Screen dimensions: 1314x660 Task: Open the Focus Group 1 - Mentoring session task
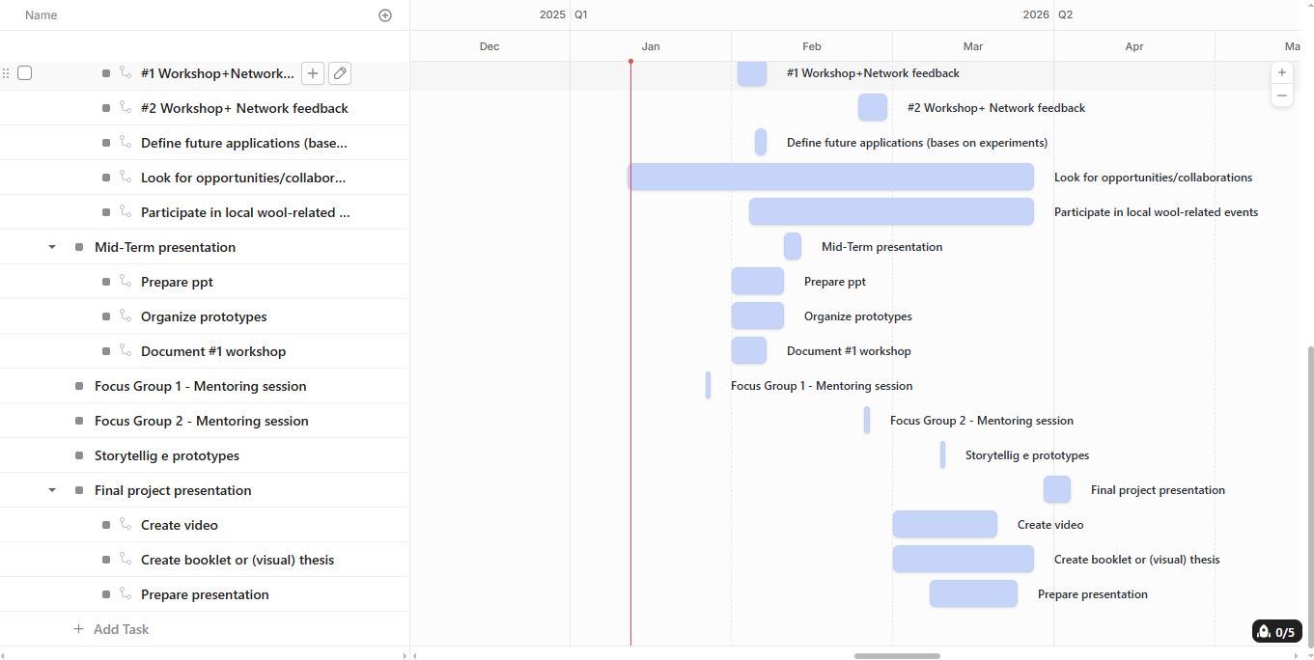[200, 386]
